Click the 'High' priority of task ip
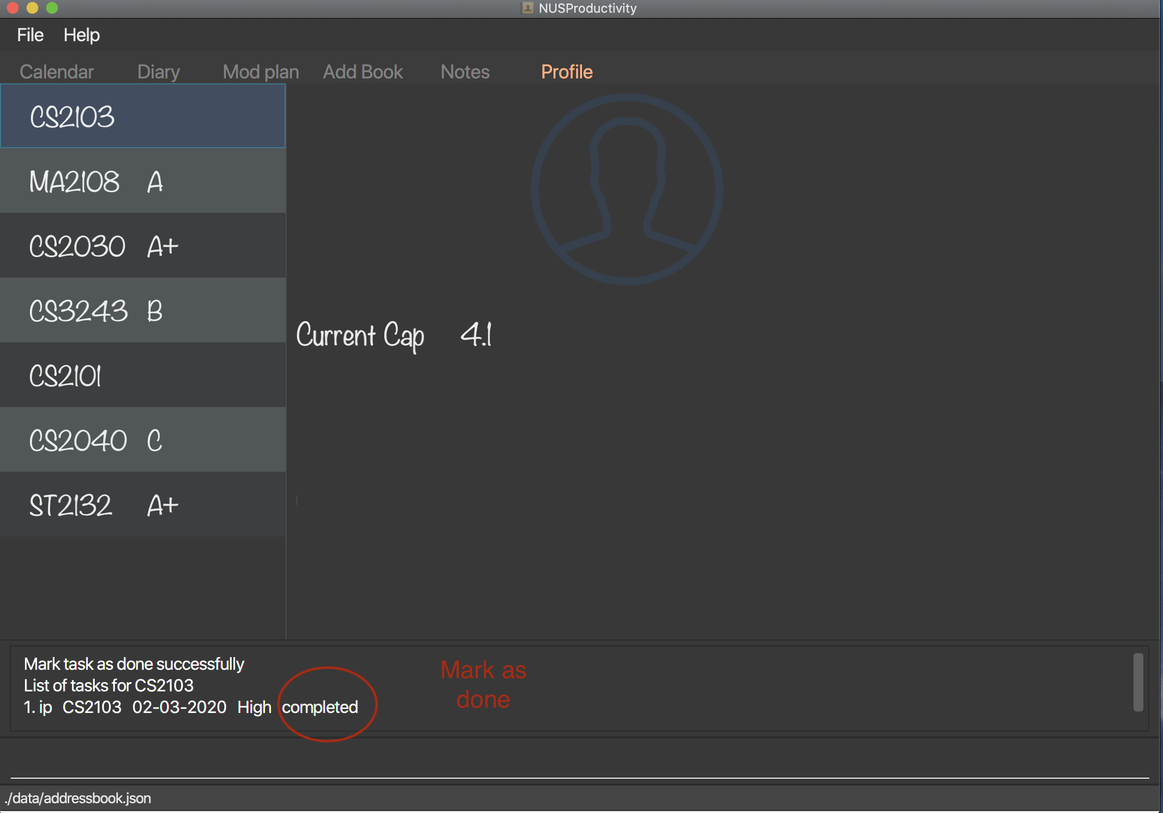The image size is (1163, 813). [254, 707]
